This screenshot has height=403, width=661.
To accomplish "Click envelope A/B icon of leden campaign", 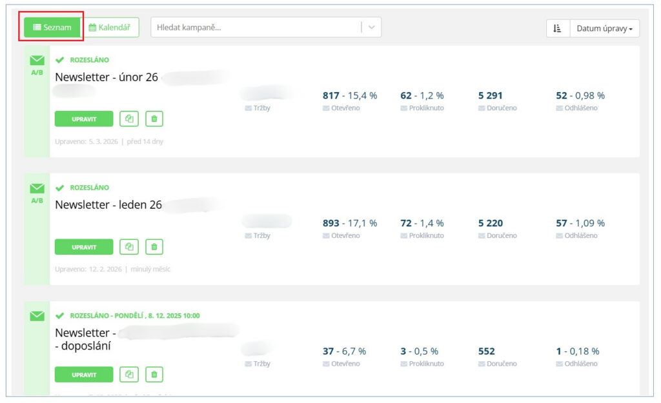I will (x=37, y=190).
